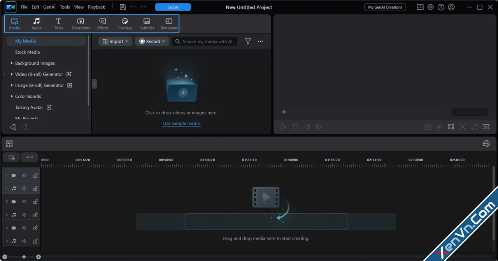This screenshot has width=498, height=261.
Task: Click the collapse media panel arrow
Action: tap(94, 84)
